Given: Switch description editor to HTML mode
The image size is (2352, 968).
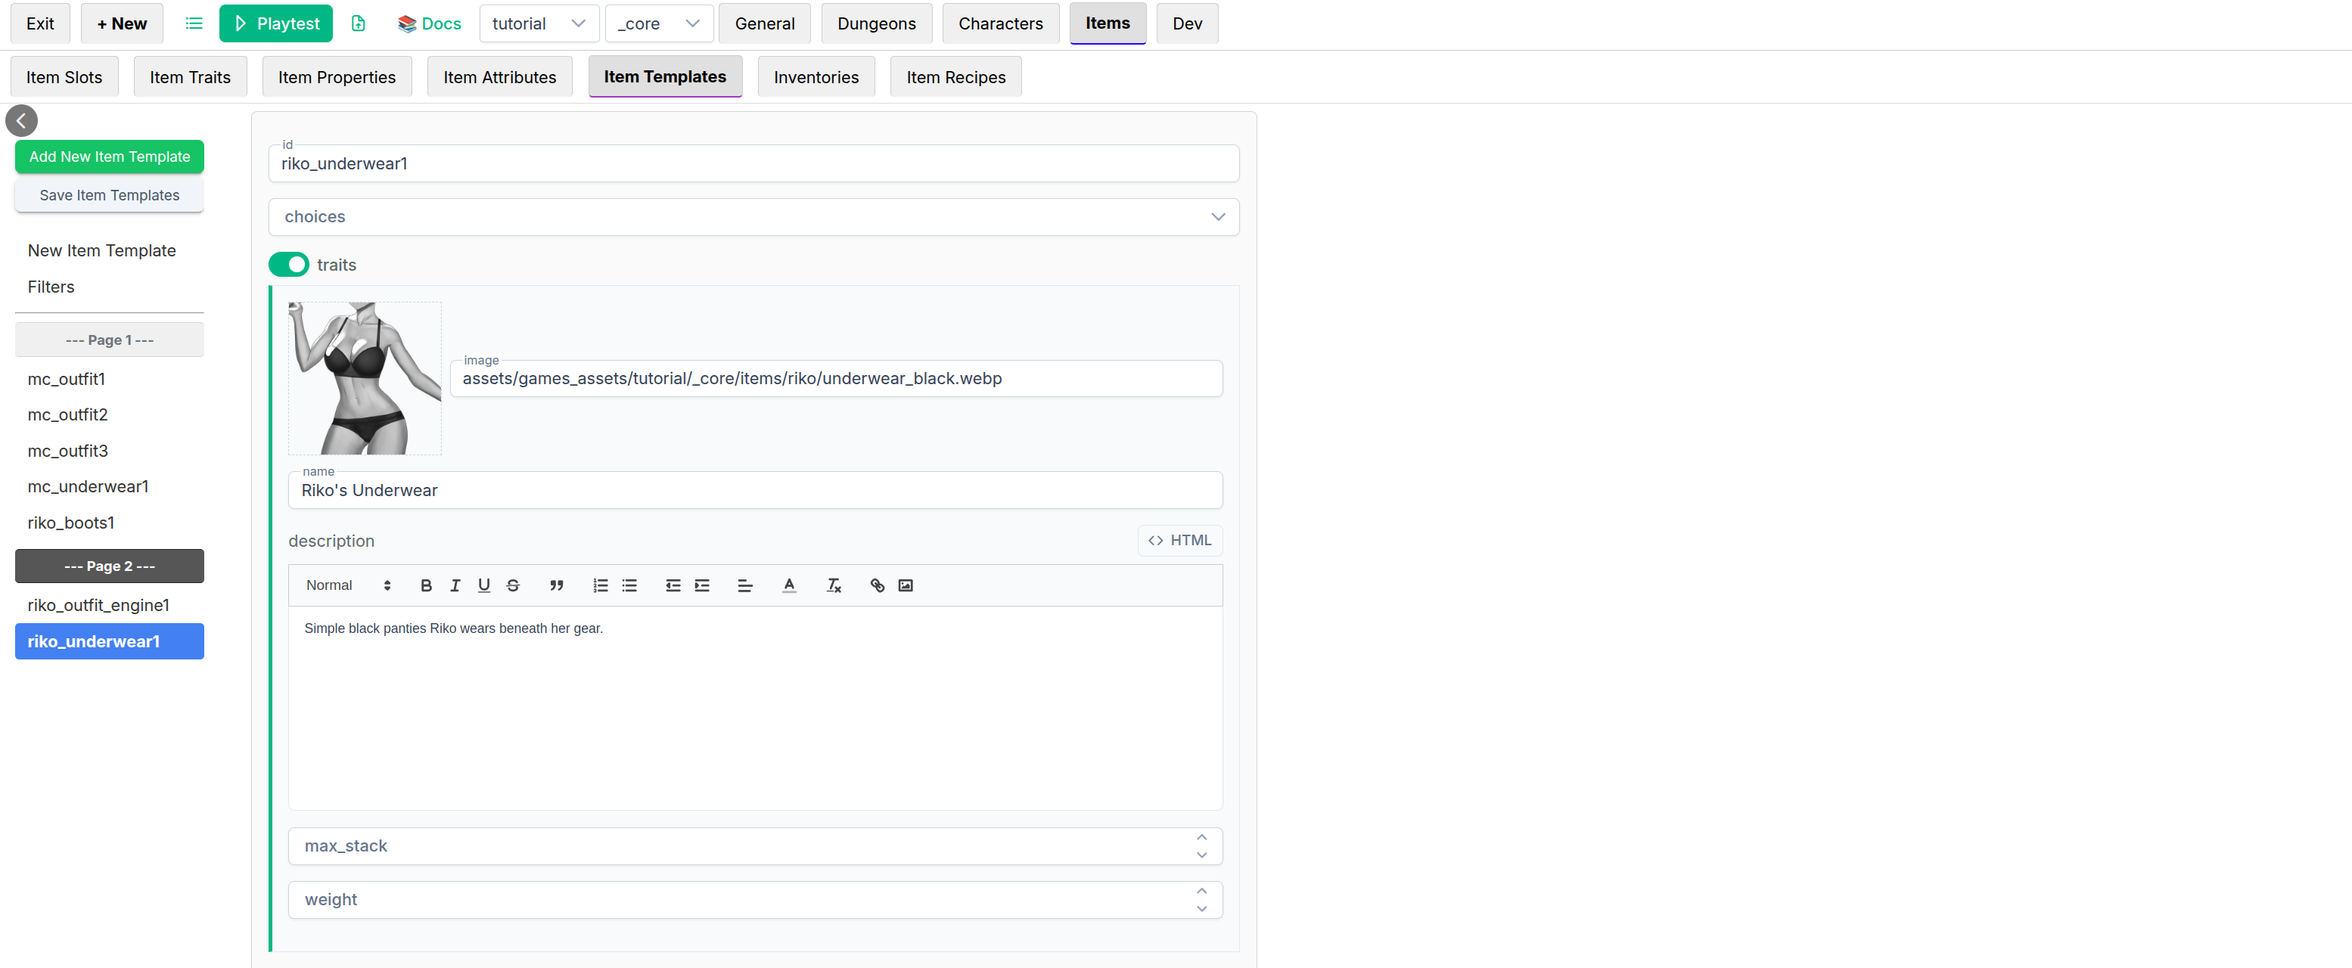Looking at the screenshot, I should 1179,540.
